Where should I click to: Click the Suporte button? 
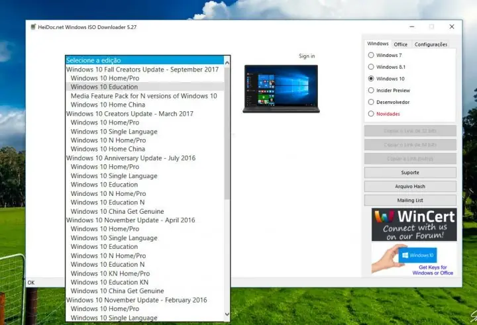[x=410, y=172]
